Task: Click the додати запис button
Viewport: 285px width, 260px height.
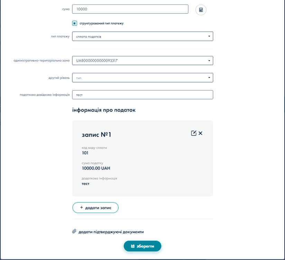Action: point(95,208)
